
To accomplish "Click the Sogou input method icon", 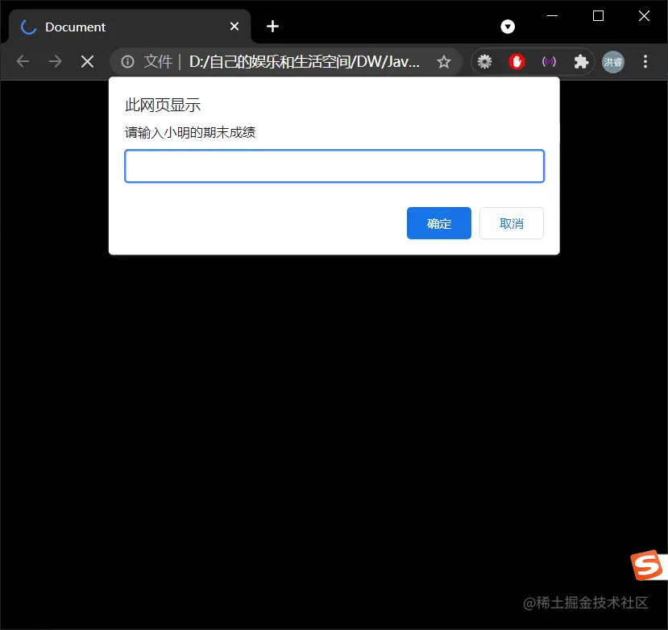I will click(x=647, y=566).
